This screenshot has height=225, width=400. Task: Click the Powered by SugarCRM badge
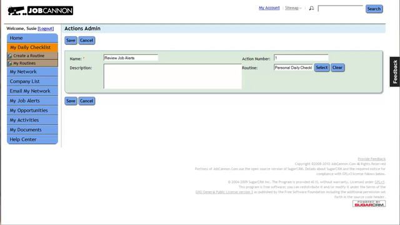(369, 204)
